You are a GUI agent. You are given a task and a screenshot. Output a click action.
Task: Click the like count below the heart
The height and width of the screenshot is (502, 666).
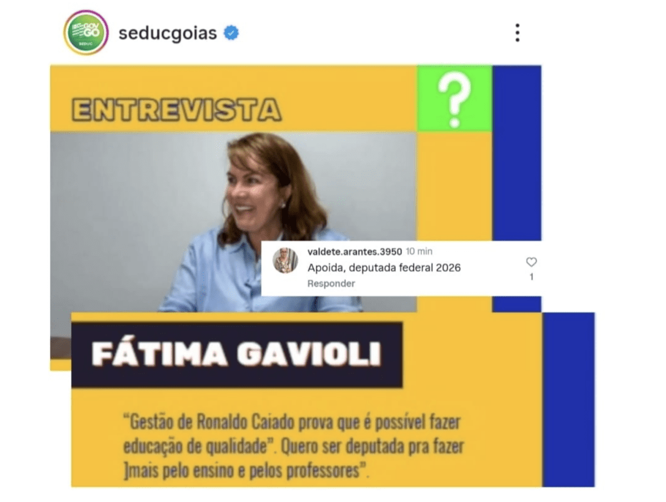point(532,277)
